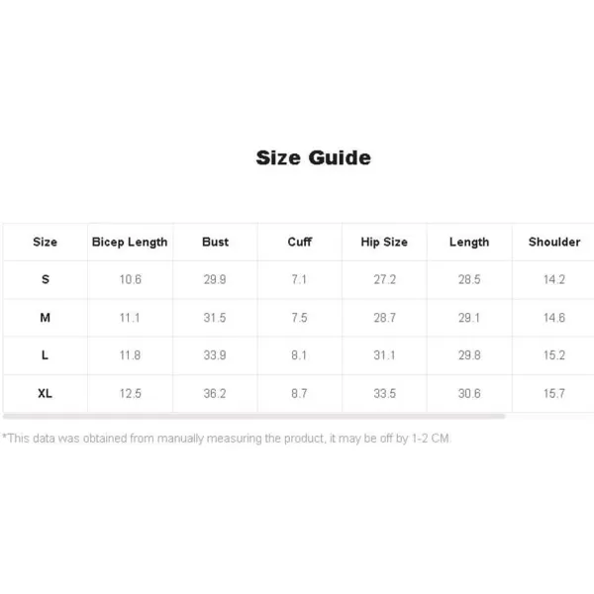Click the Size Guide heading
594x594 pixels.
point(313,157)
